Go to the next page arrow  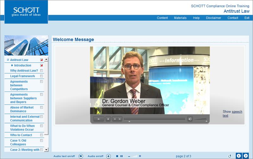coord(245,156)
